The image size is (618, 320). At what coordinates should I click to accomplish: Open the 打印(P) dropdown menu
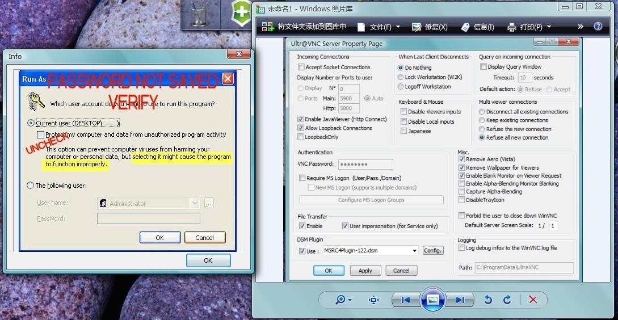(x=529, y=27)
